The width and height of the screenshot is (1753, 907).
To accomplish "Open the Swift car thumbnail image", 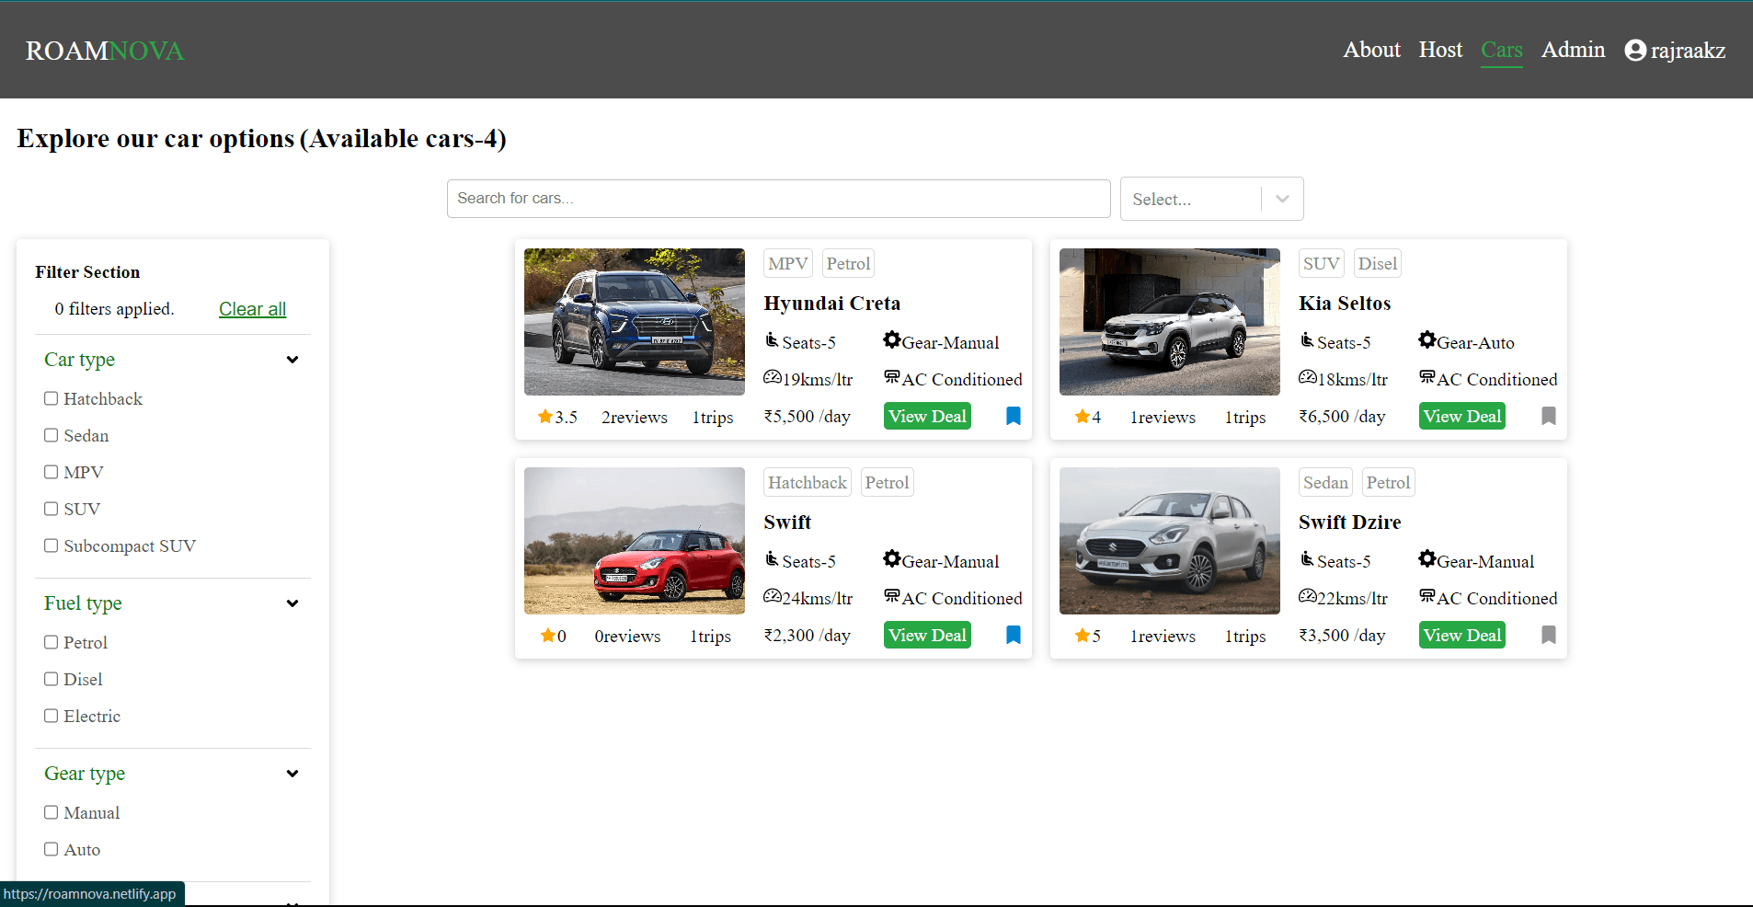I will 635,541.
